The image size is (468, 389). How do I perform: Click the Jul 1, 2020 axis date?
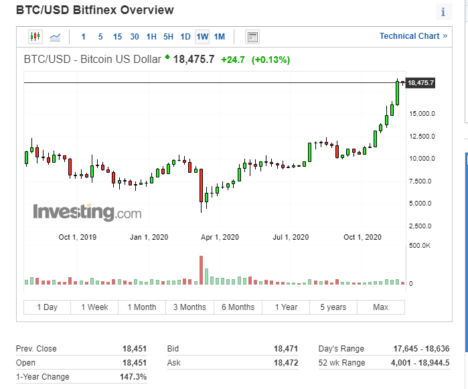pos(291,237)
